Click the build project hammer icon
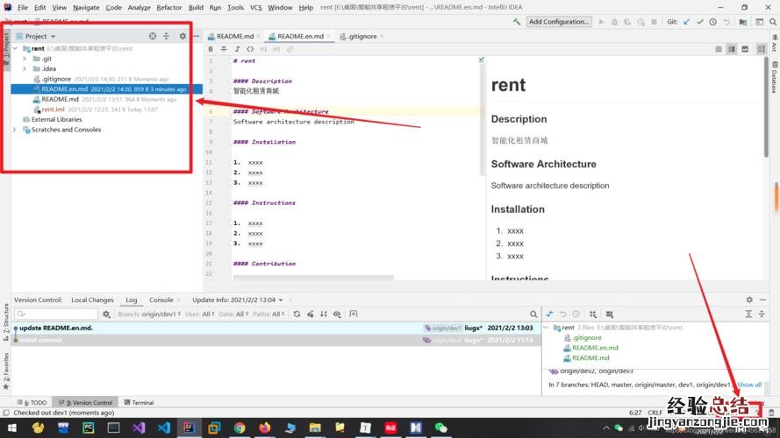Viewport: 780px width, 438px height. point(516,22)
